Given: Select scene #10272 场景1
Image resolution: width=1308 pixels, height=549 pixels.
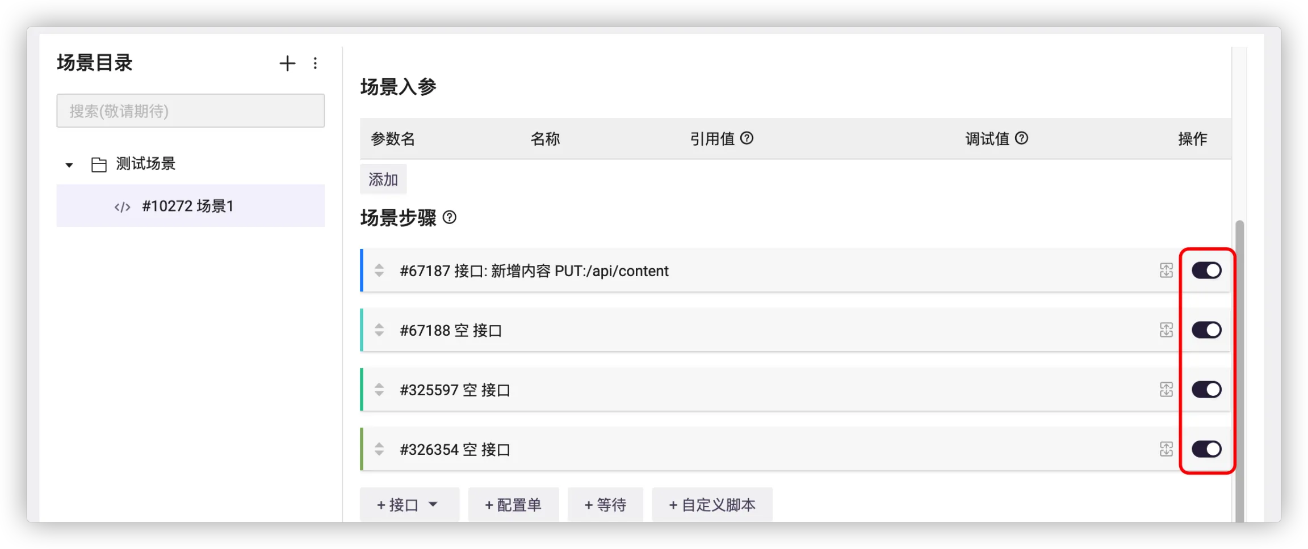Looking at the screenshot, I should coord(191,206).
